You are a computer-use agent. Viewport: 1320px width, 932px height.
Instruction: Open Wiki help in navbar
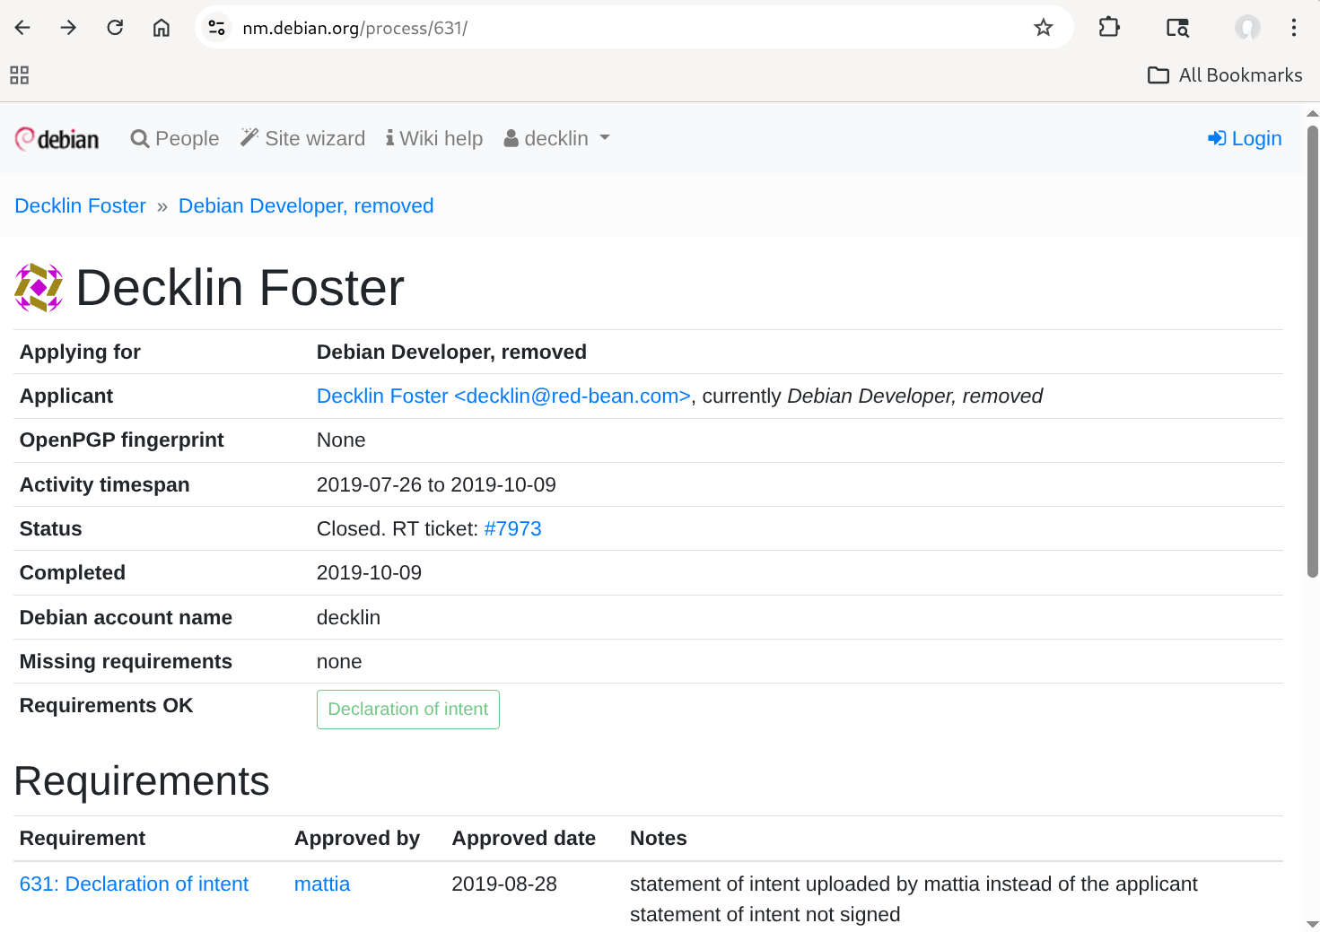click(434, 139)
